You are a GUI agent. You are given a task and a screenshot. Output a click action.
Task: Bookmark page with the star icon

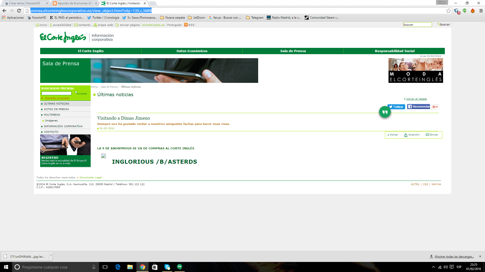click(448, 11)
